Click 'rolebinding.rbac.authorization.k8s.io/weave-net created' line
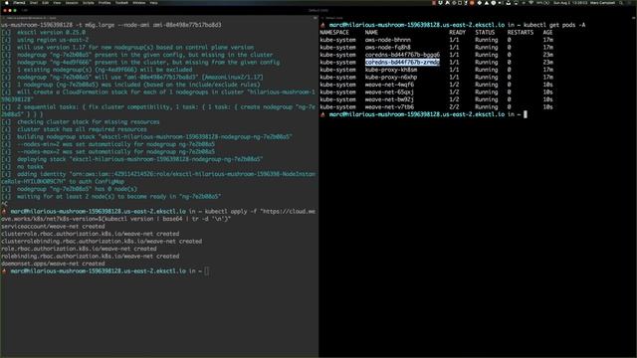This screenshot has height=358, width=637. coord(90,257)
